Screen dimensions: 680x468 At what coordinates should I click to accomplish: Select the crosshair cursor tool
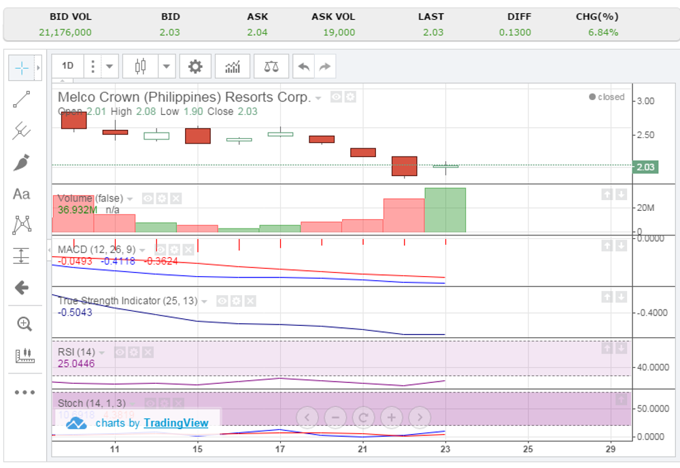pos(21,68)
